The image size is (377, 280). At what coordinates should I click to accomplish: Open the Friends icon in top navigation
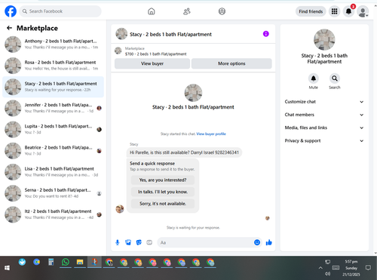click(186, 11)
